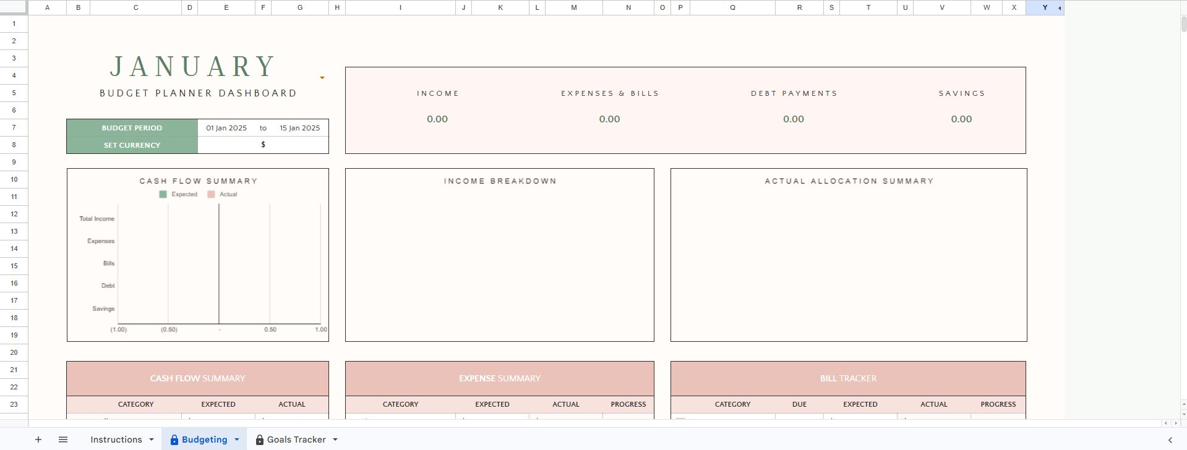The image size is (1187, 450).
Task: Open the Goals Tracker tab dropdown arrow
Action: pyautogui.click(x=335, y=439)
